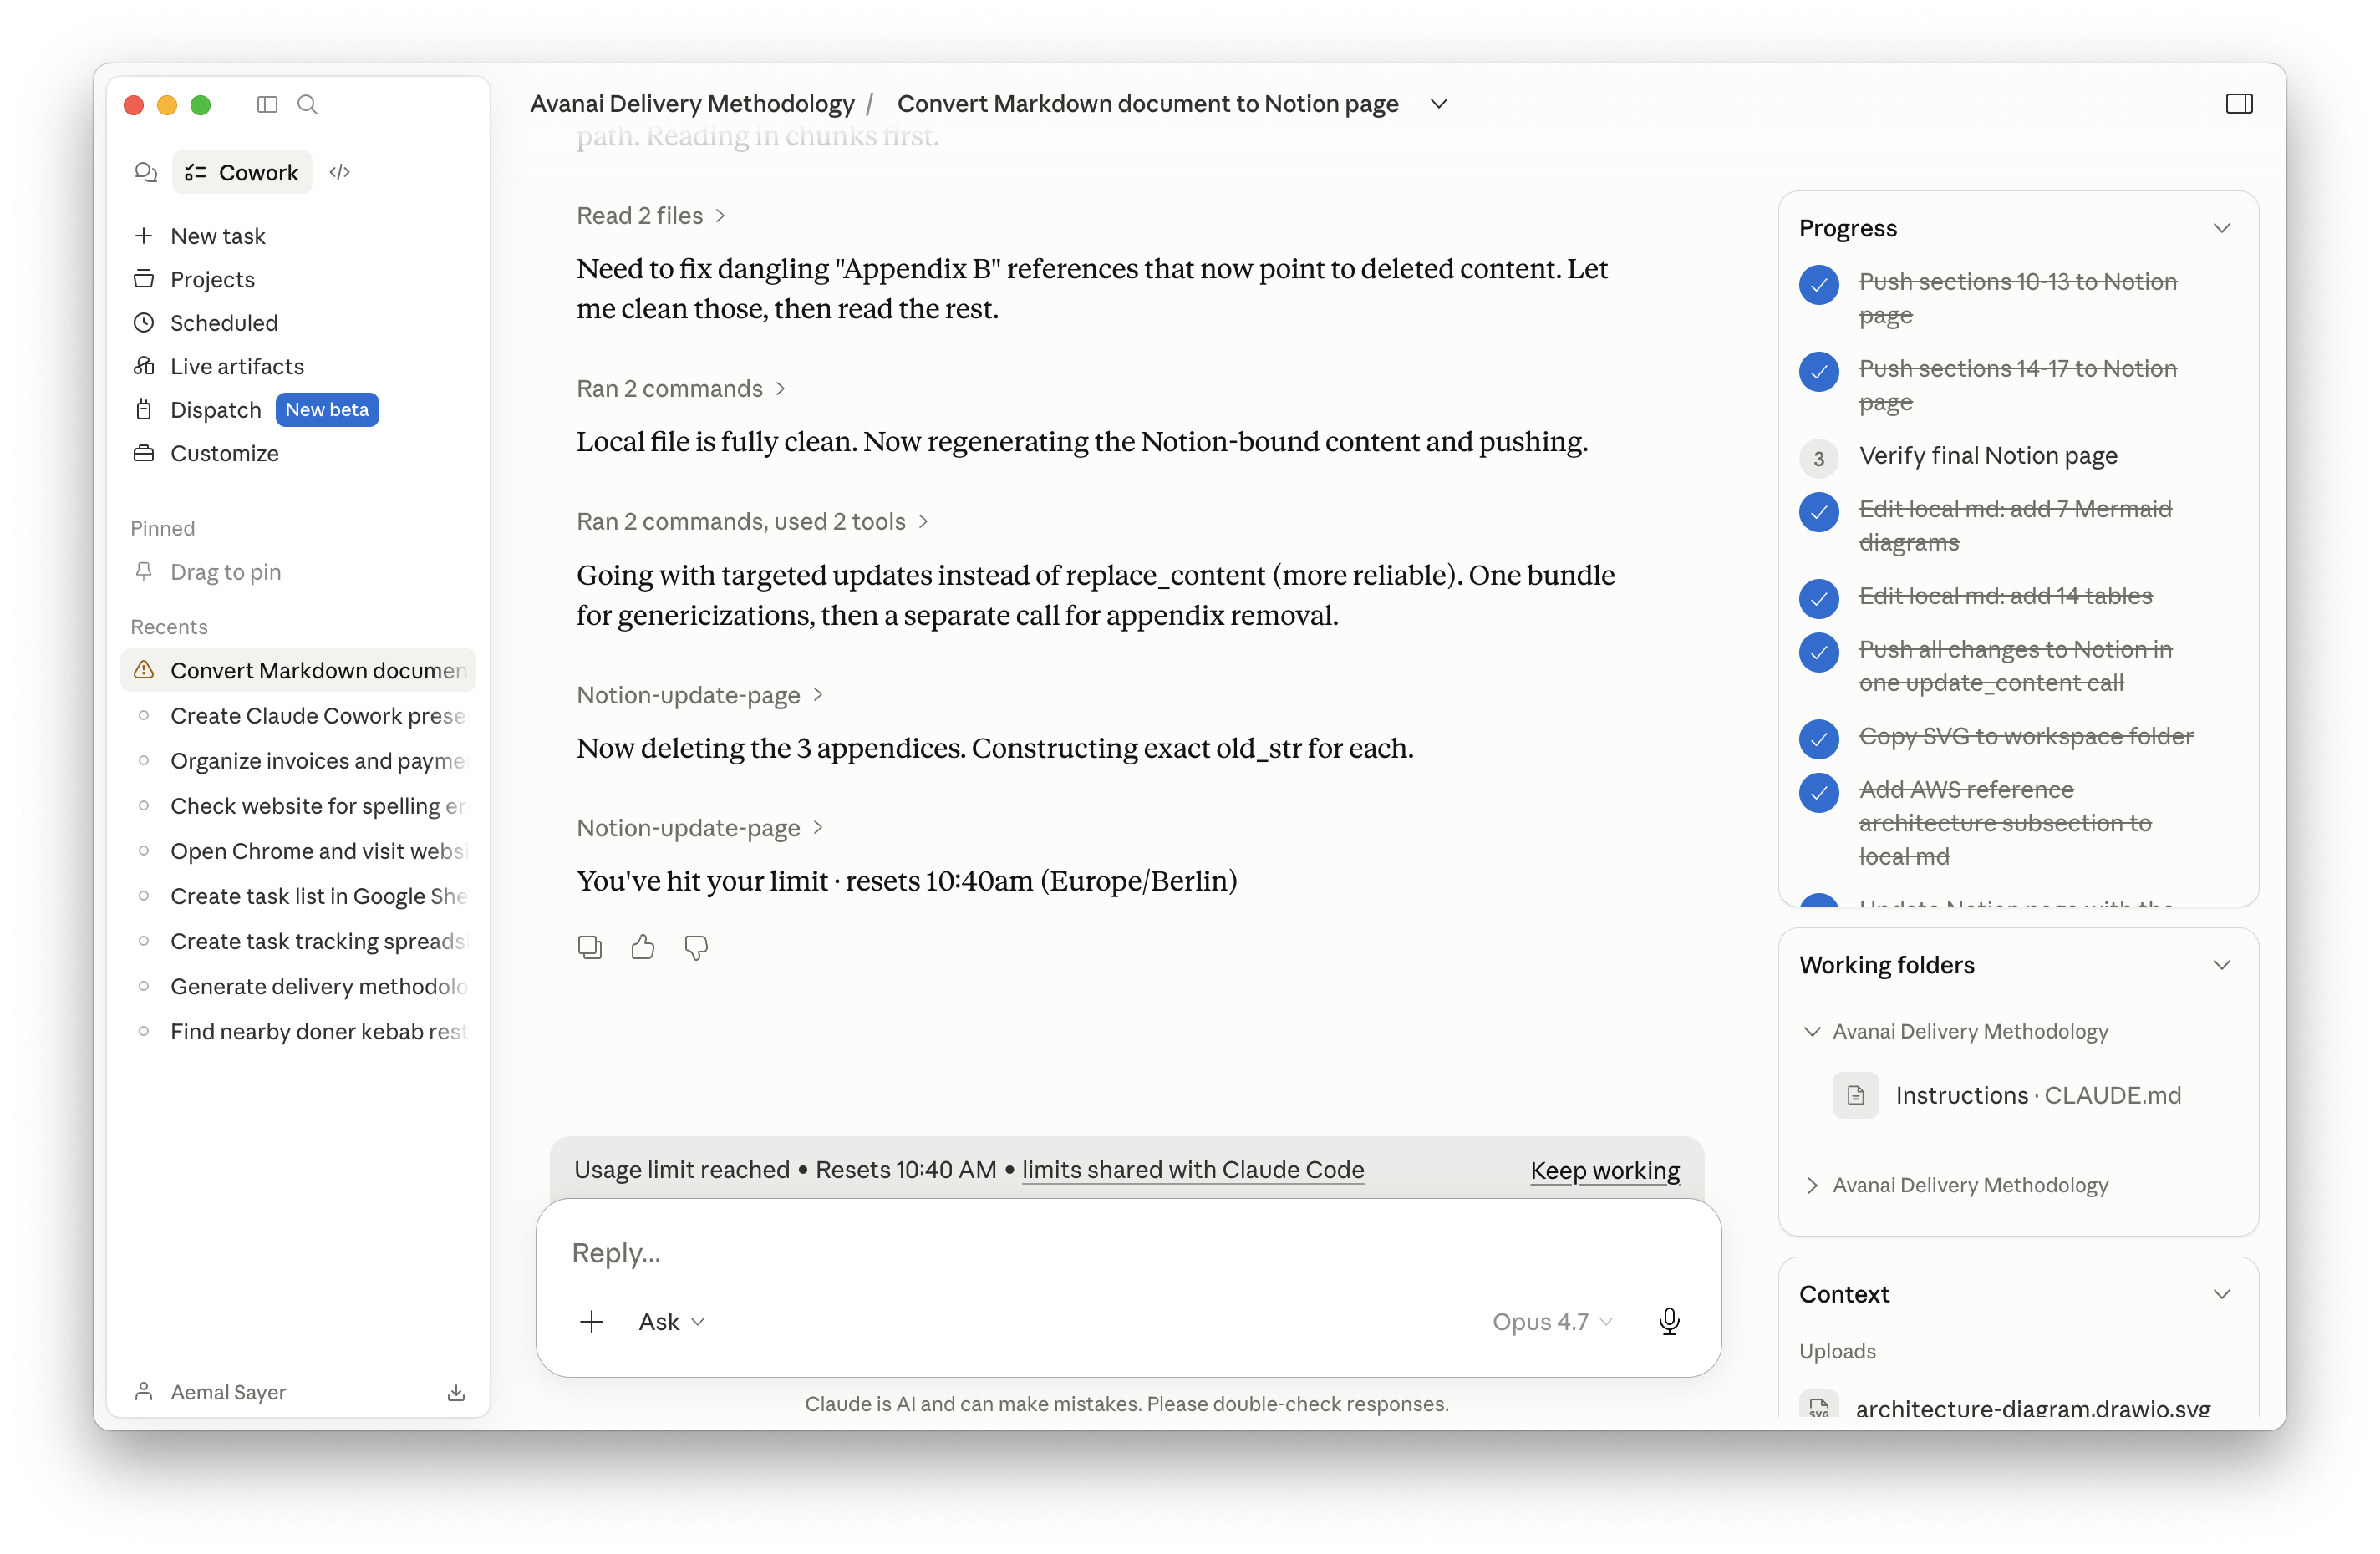Toggle the Push sections 10-13 checkmark
The image size is (2380, 1554).
tap(1818, 285)
